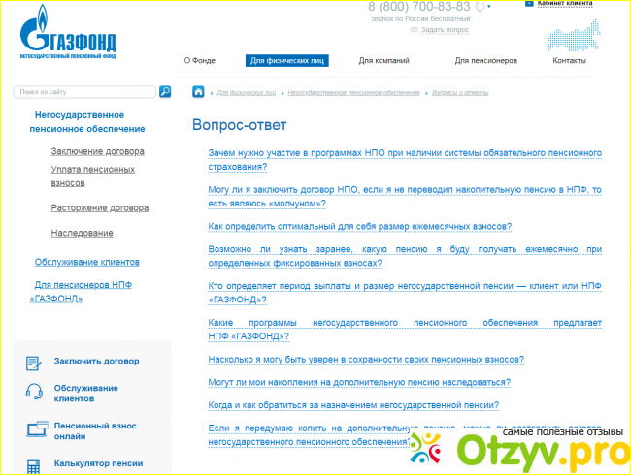Click the online pension payment icon
Screen dimensions: 631x475
click(x=34, y=429)
